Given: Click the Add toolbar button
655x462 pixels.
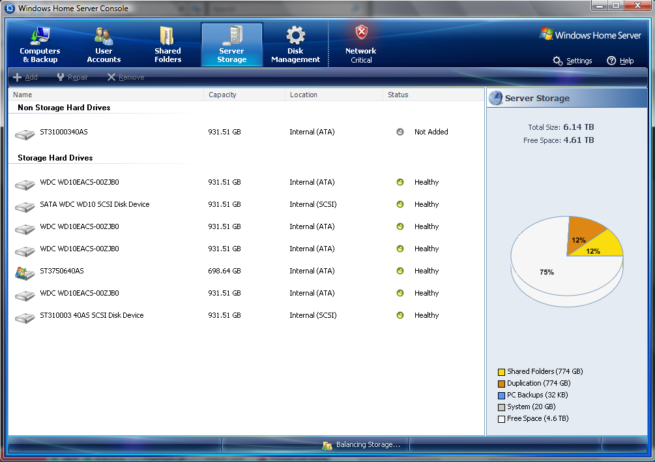Looking at the screenshot, I should tap(25, 77).
